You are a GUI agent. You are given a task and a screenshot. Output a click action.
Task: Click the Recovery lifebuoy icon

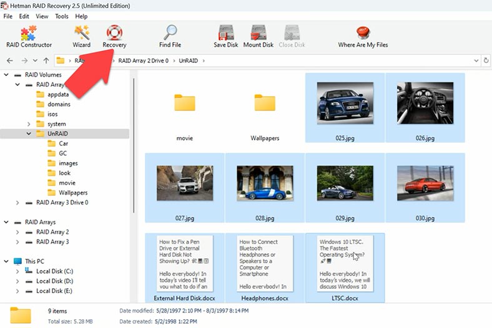114,32
